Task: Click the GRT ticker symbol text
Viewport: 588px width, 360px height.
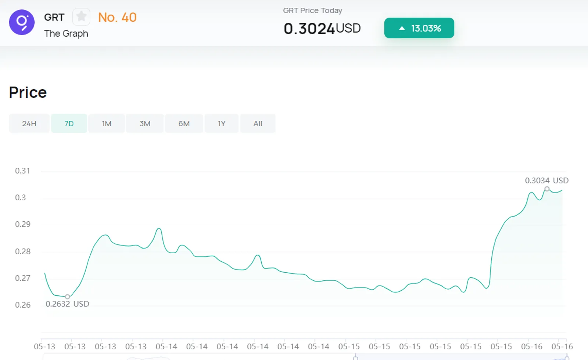Action: (54, 17)
